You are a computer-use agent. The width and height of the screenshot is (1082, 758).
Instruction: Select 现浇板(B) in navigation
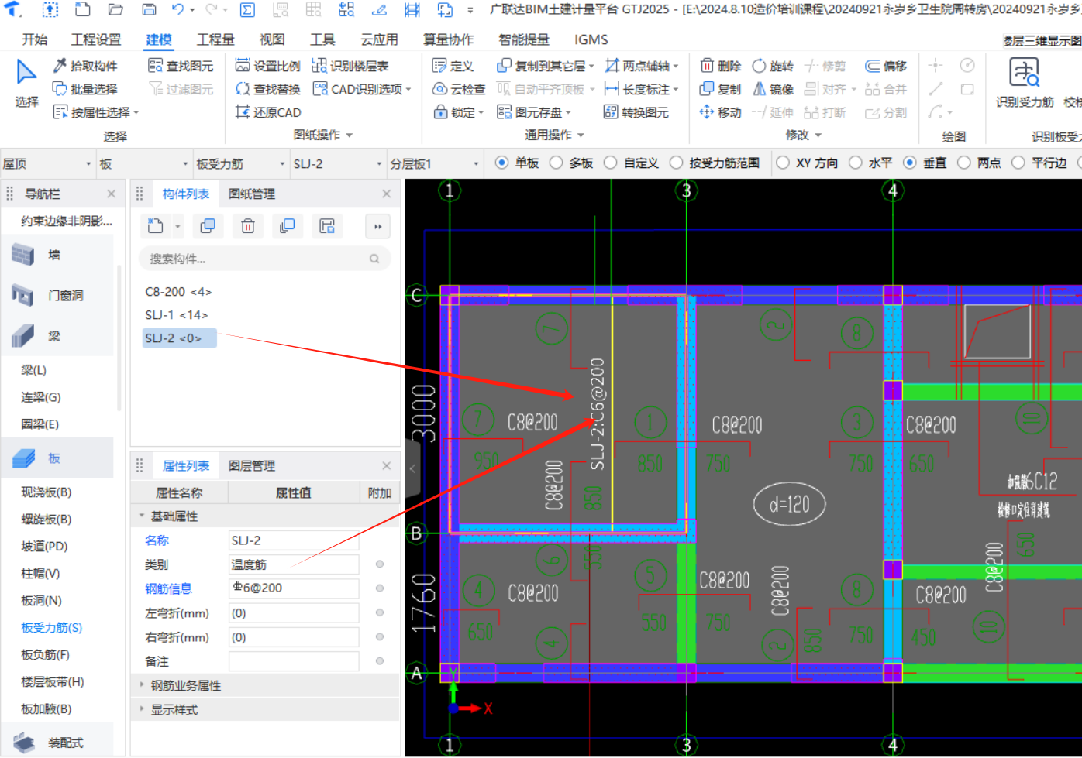click(x=46, y=492)
